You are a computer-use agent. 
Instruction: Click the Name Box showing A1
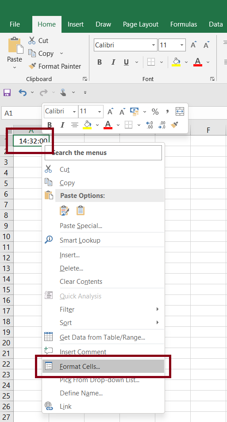[x=22, y=113]
